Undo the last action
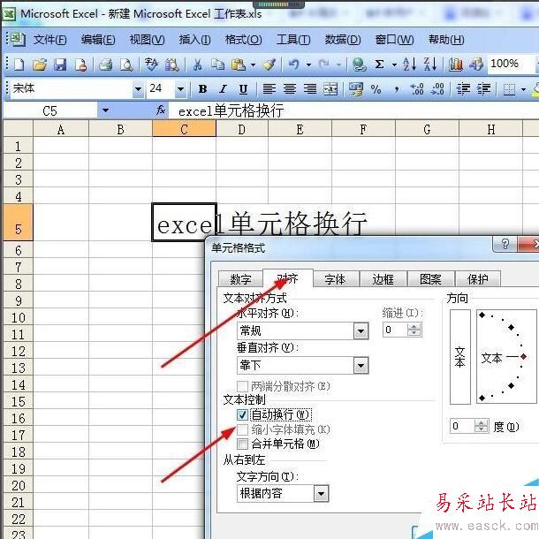 (x=294, y=65)
